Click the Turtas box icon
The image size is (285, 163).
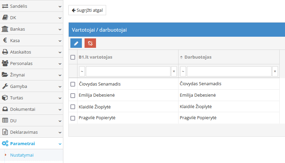(x=5, y=98)
